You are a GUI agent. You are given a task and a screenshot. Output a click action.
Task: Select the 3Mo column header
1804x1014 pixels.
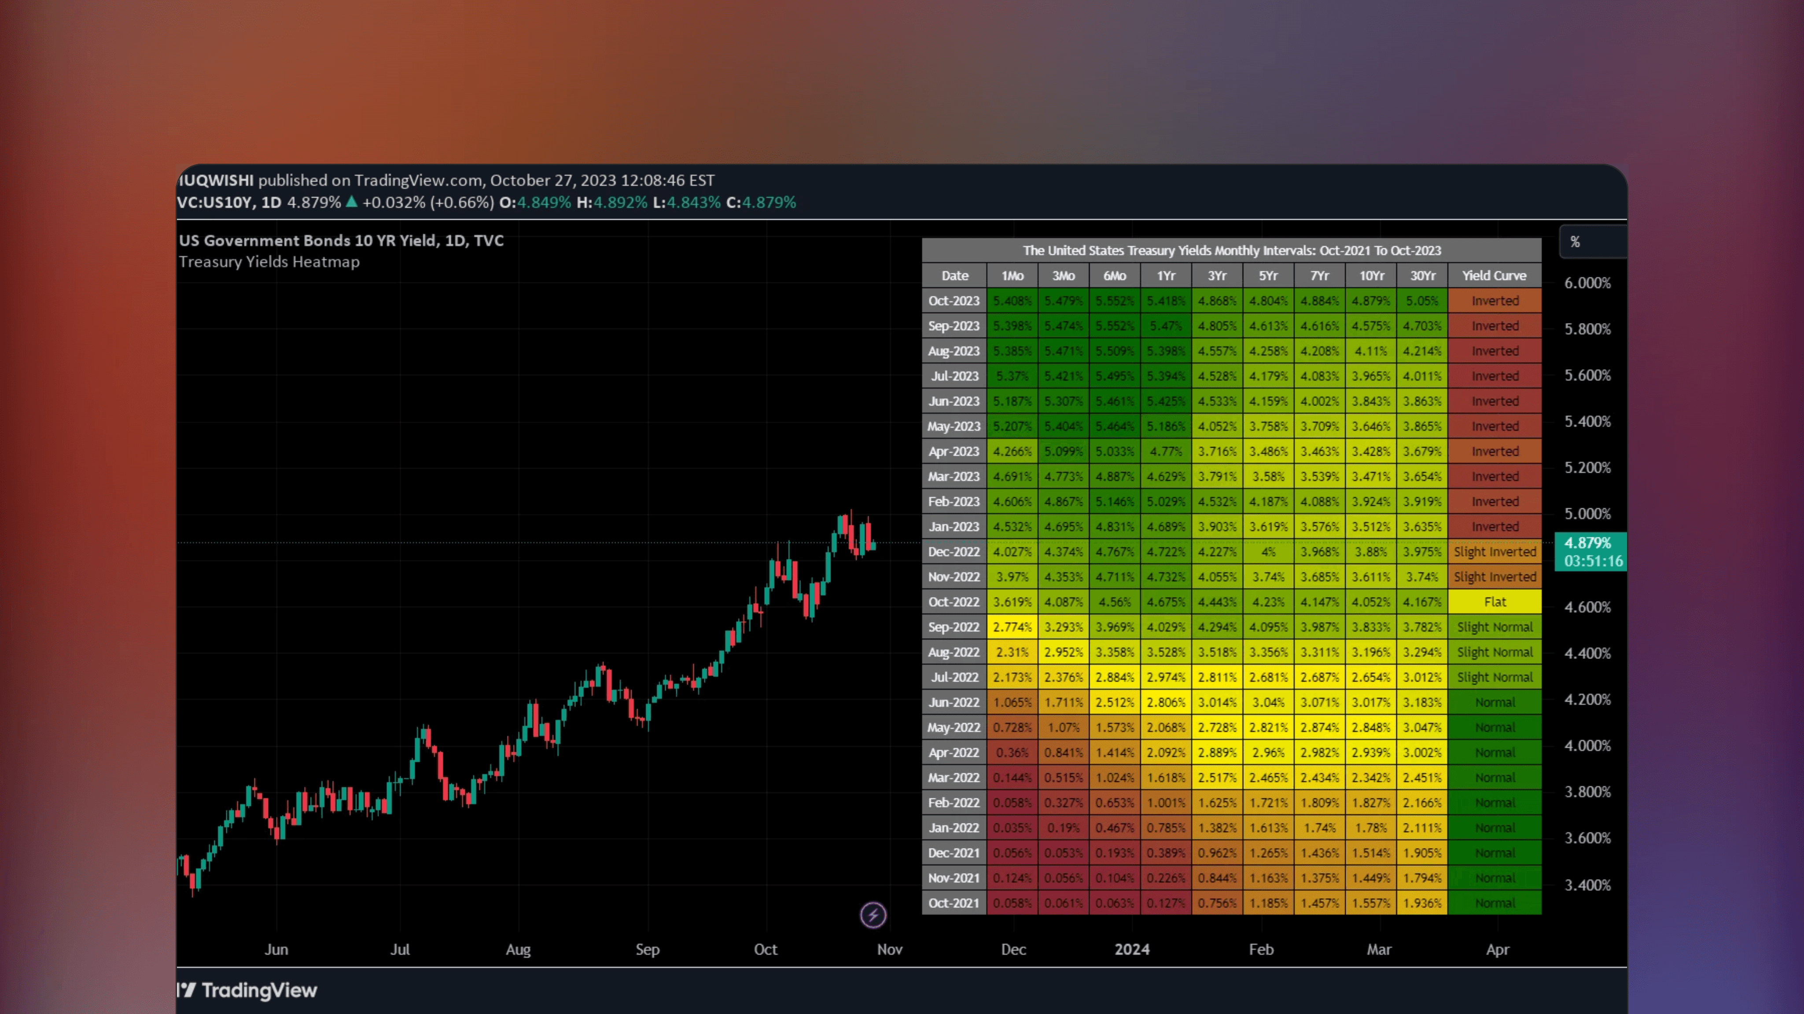tap(1063, 275)
